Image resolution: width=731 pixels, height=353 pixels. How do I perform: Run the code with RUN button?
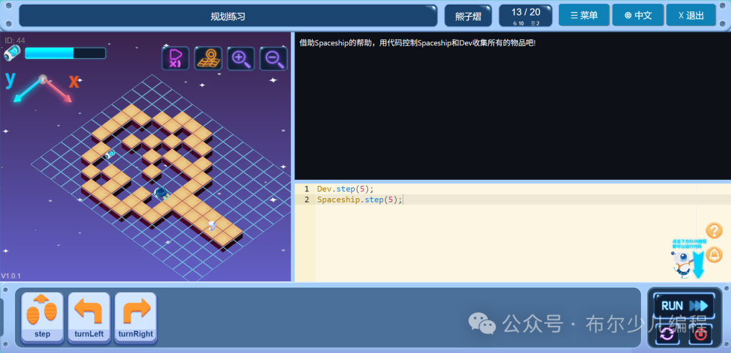point(684,306)
